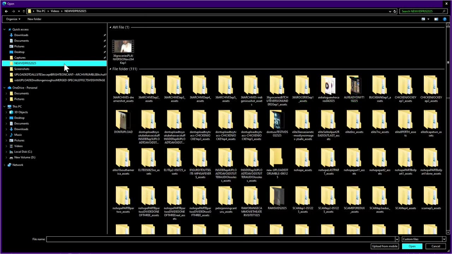Click Upload from mobile button
452x254 pixels.
point(385,246)
